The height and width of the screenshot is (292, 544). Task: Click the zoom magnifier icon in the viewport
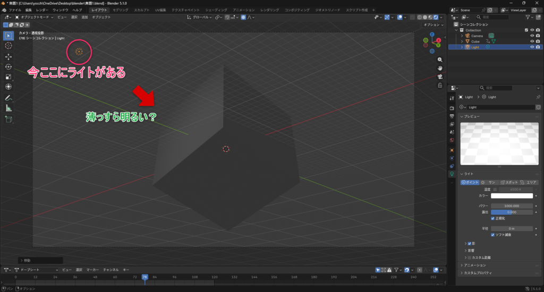pyautogui.click(x=440, y=59)
